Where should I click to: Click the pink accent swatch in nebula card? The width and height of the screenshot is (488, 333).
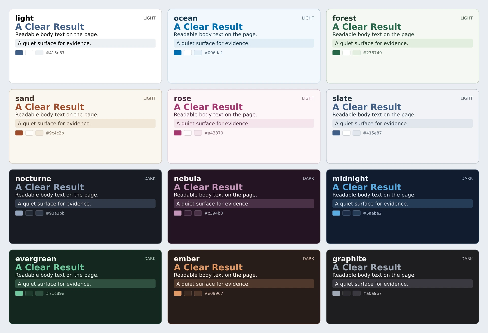coord(178,213)
